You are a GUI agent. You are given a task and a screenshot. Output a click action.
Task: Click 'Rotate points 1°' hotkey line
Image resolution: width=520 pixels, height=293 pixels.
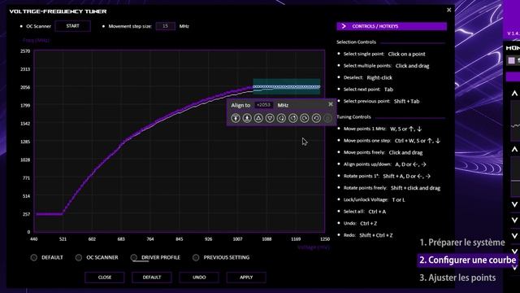point(388,176)
